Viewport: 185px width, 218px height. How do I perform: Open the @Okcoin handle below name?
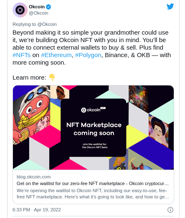[x=38, y=13]
